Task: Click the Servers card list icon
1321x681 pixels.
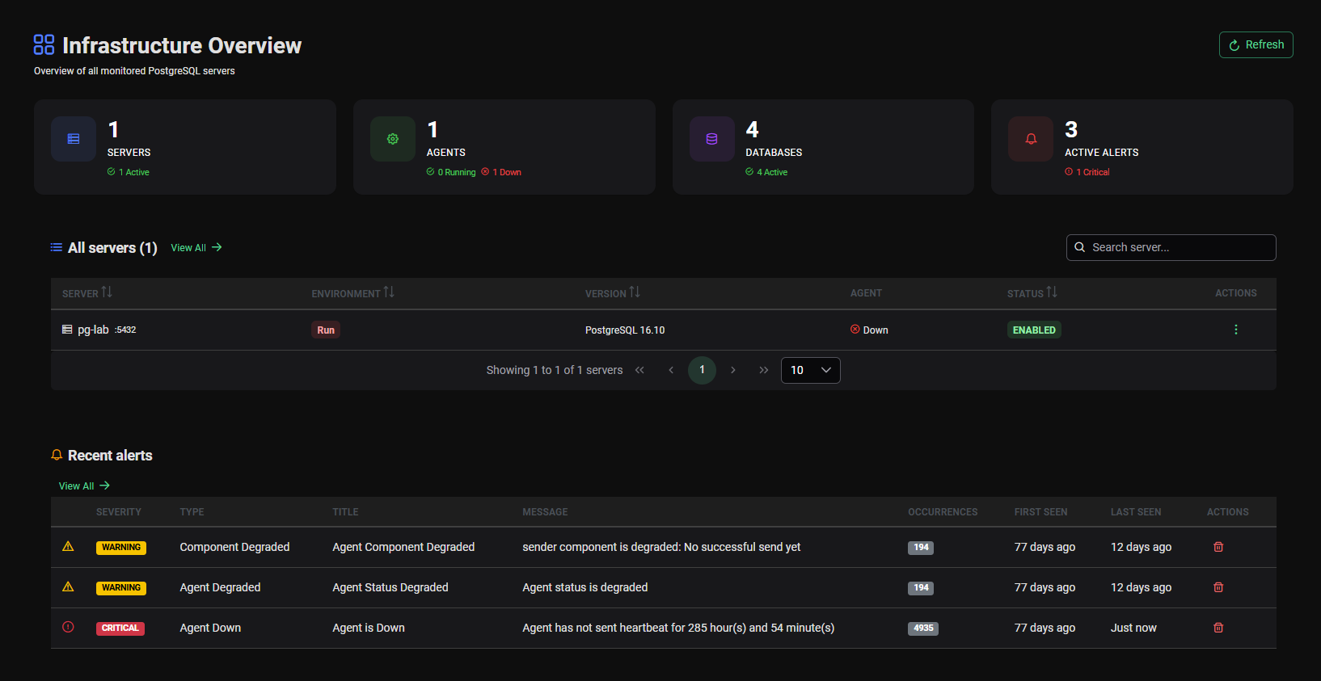Action: click(74, 139)
